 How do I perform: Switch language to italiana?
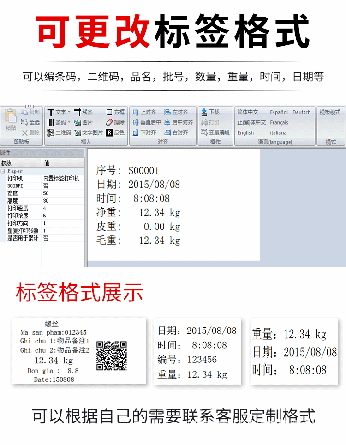[x=278, y=133]
